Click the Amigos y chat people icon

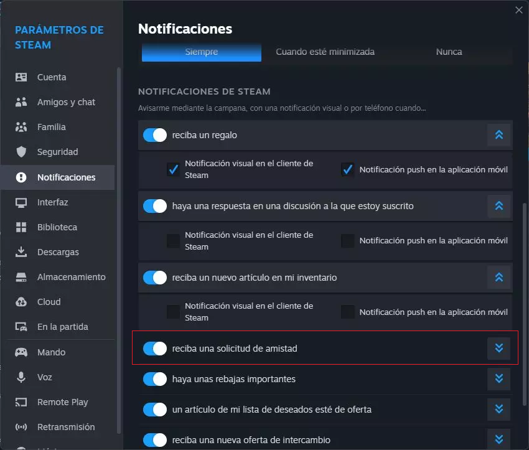click(x=21, y=102)
